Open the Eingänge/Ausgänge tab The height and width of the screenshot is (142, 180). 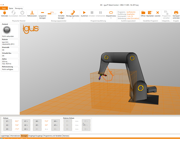pyautogui.click(x=35, y=136)
